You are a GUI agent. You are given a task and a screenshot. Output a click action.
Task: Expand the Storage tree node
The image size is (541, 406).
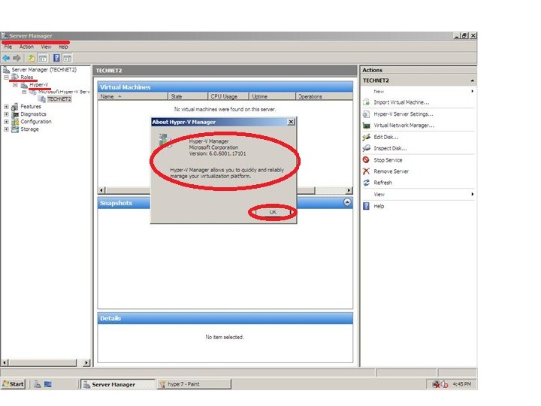pyautogui.click(x=6, y=129)
